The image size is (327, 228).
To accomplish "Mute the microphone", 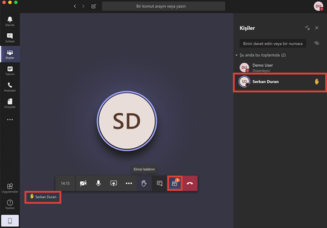I will tap(99, 183).
